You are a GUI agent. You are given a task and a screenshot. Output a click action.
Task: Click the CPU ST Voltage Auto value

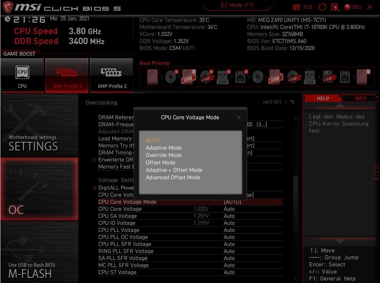point(229,272)
